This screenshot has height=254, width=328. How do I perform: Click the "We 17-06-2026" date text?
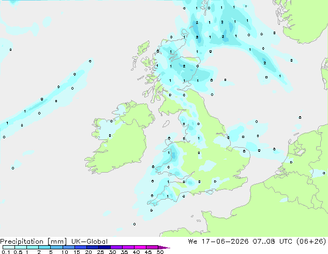pyautogui.click(x=218, y=242)
